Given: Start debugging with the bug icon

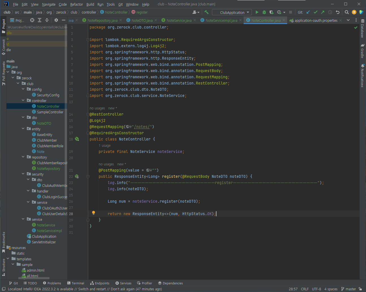Looking at the screenshot, I should tap(264, 12).
